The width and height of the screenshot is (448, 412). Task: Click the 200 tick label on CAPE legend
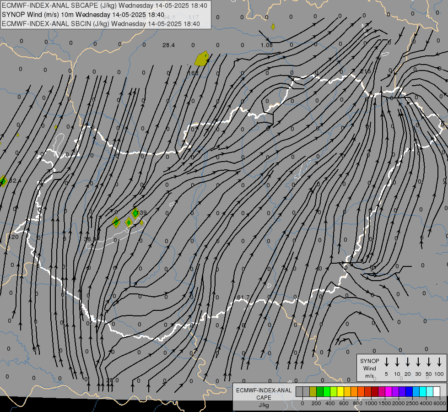(x=316, y=403)
